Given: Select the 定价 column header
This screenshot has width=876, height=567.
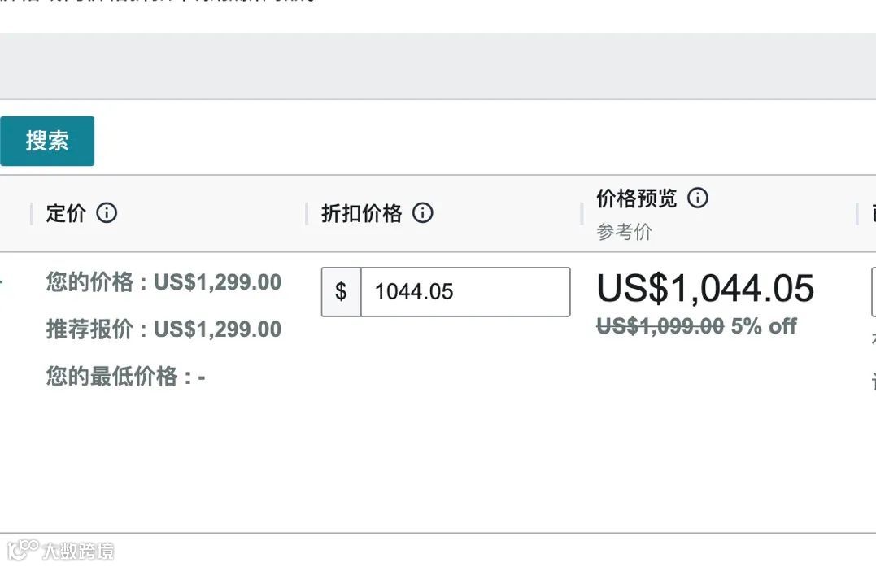Looking at the screenshot, I should tap(66, 213).
